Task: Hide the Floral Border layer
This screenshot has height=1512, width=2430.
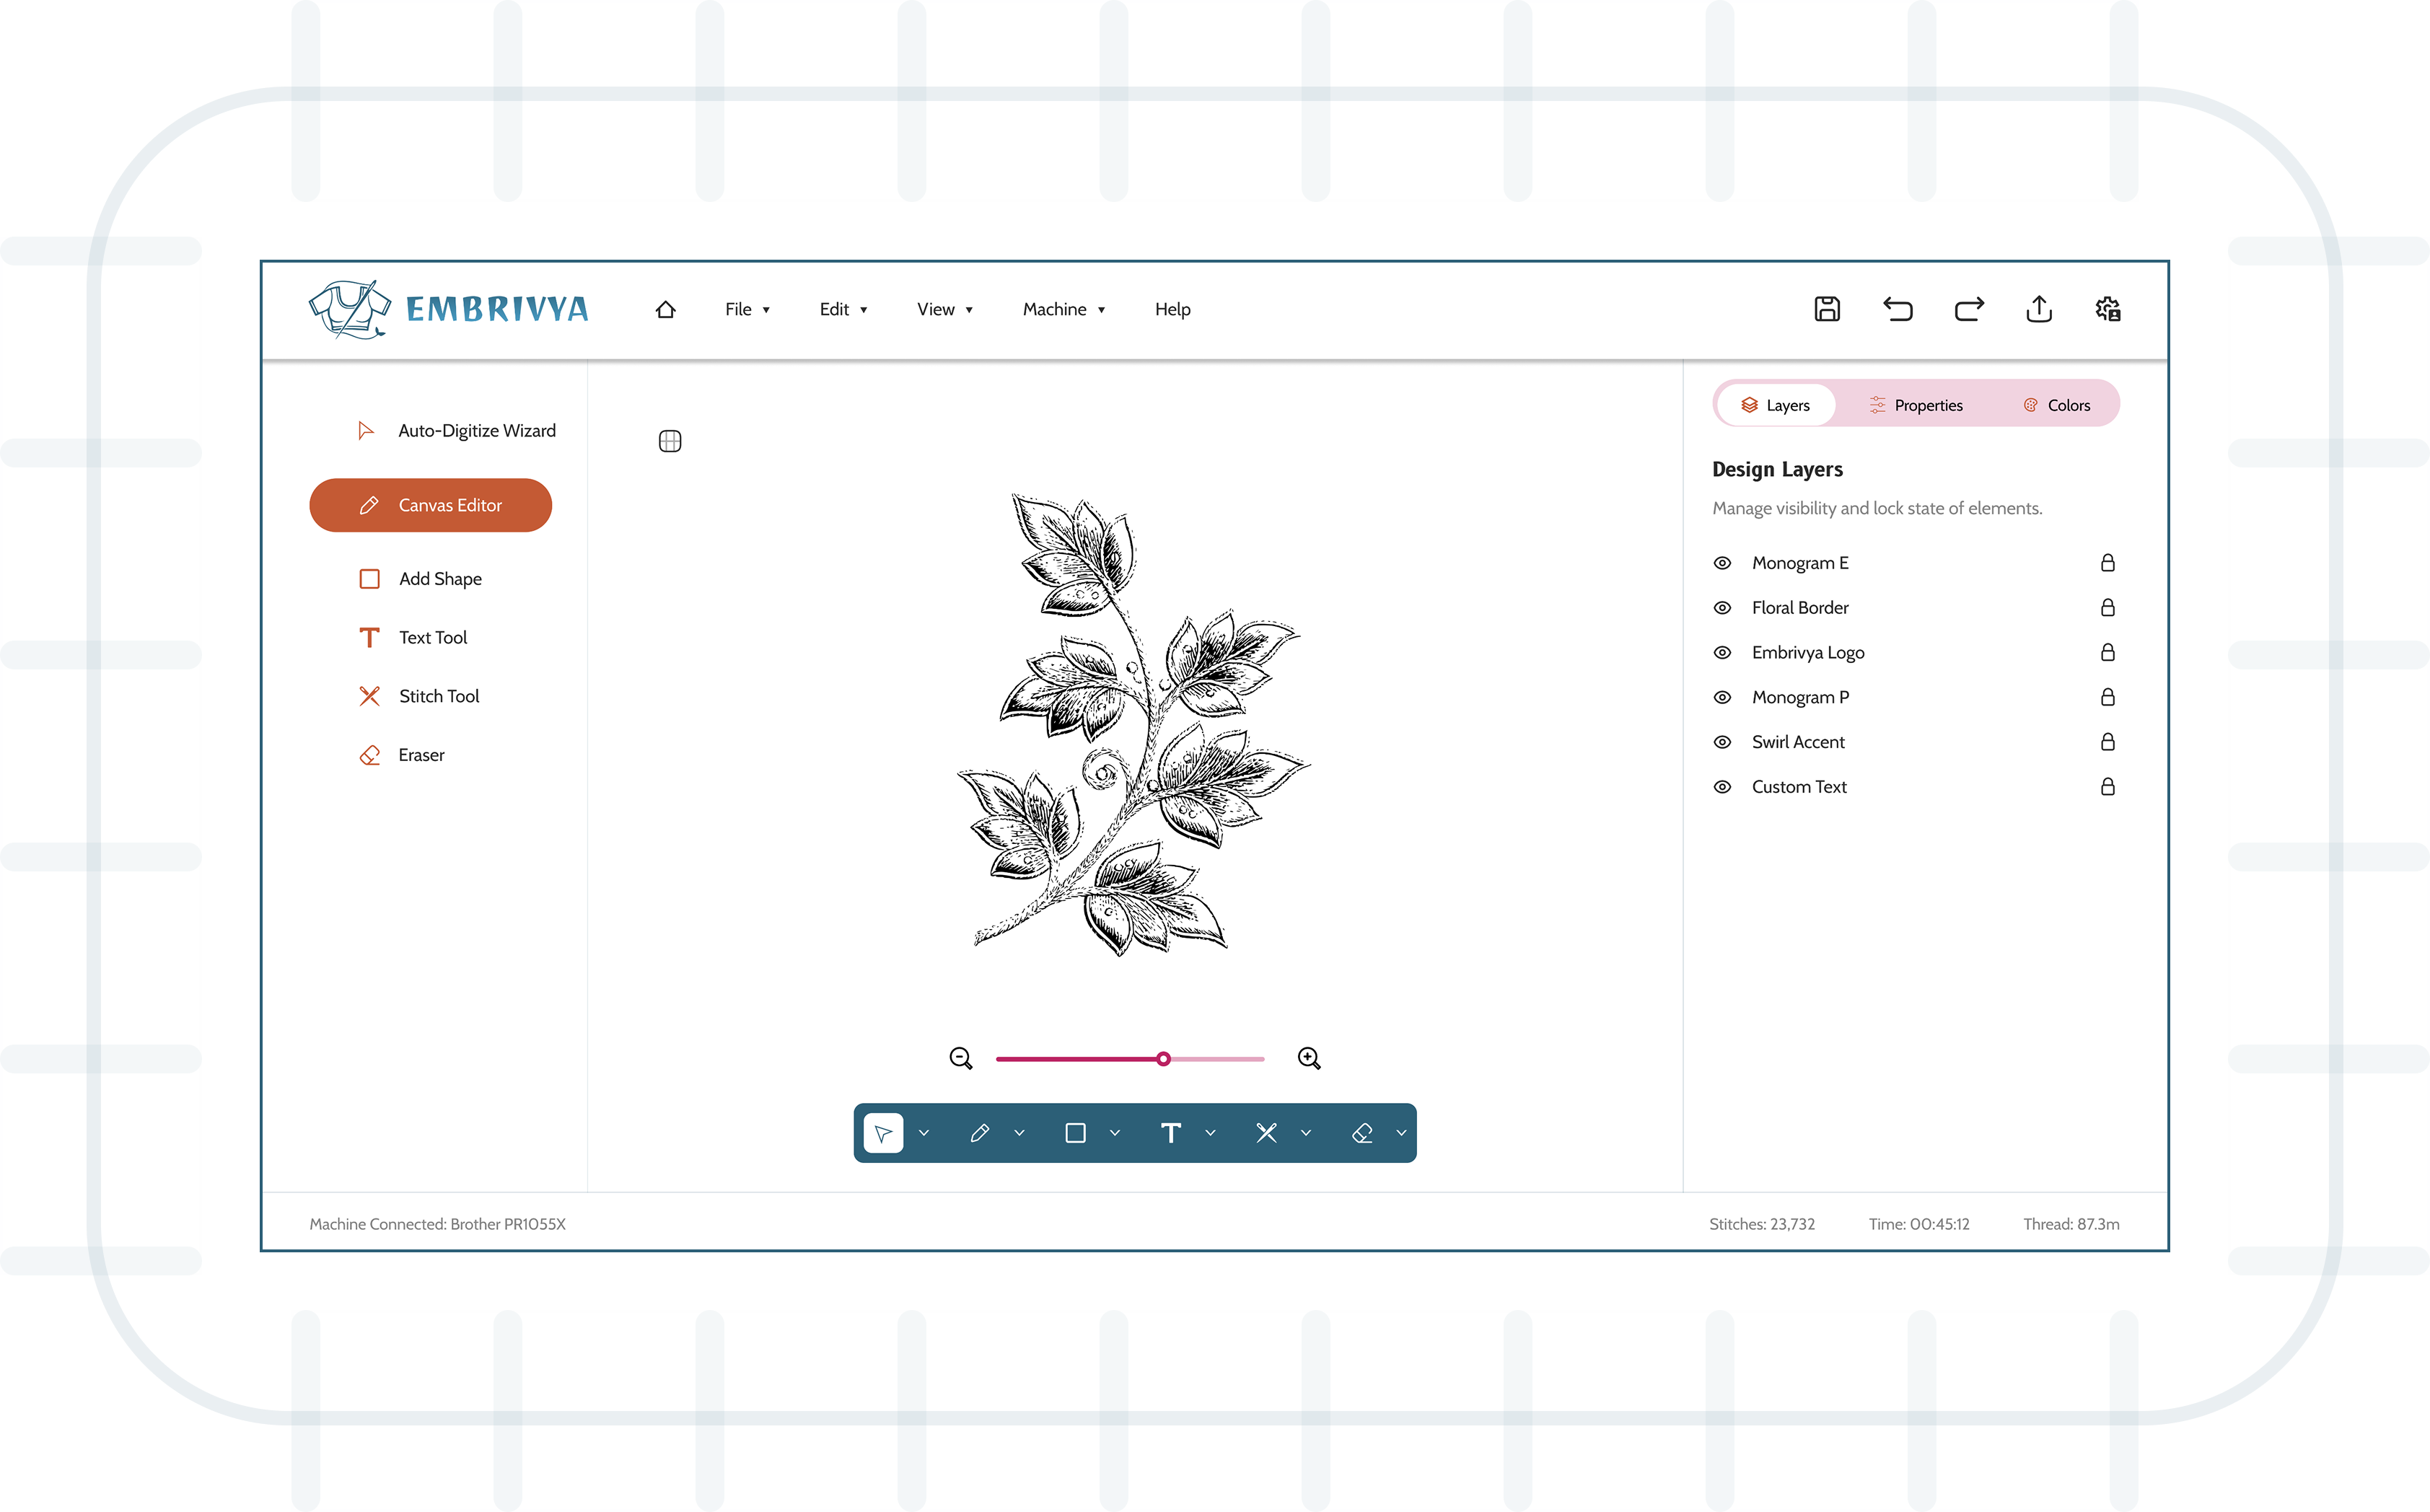Action: 1722,608
